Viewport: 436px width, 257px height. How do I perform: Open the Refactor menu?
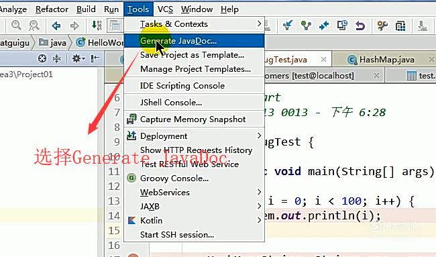coord(52,9)
